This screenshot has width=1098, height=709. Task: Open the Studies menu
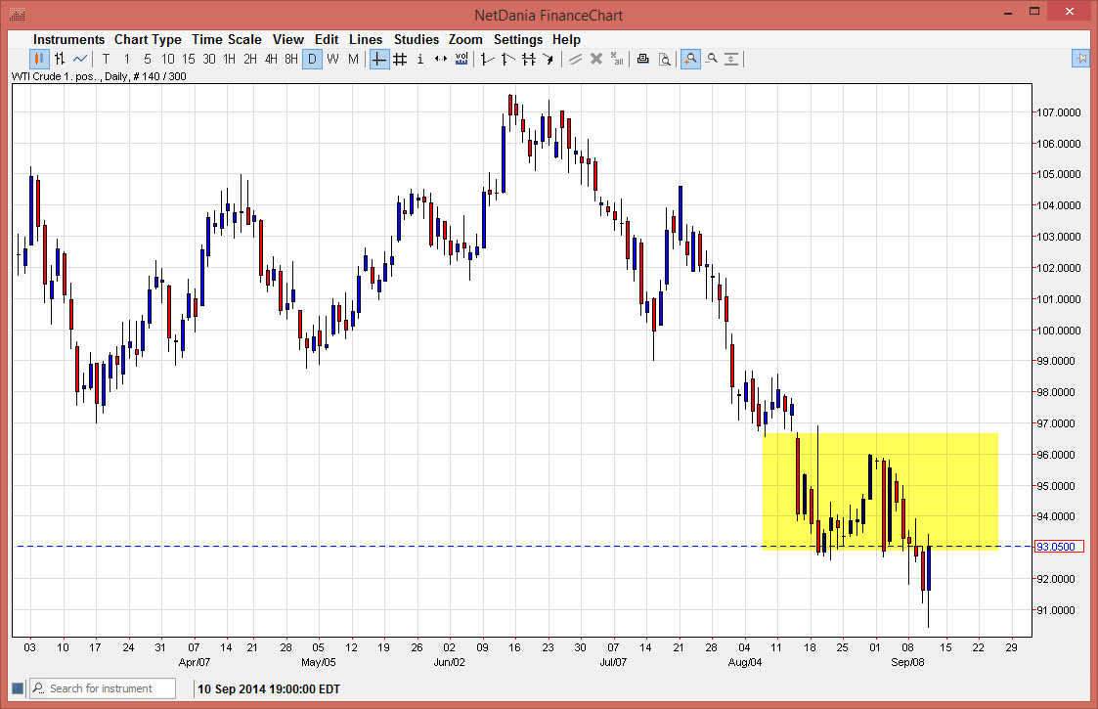[417, 39]
